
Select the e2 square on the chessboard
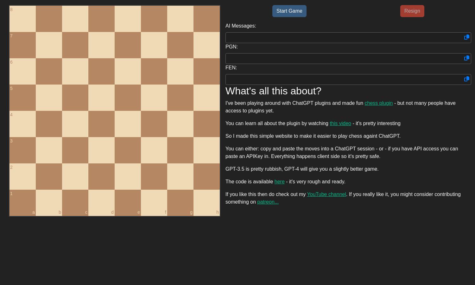(x=128, y=176)
